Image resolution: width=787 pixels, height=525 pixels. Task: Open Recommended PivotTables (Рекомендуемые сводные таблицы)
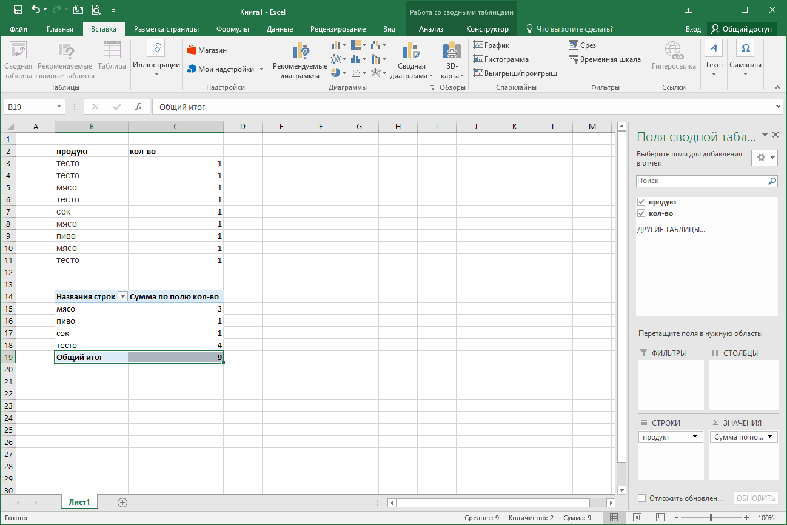click(x=65, y=61)
